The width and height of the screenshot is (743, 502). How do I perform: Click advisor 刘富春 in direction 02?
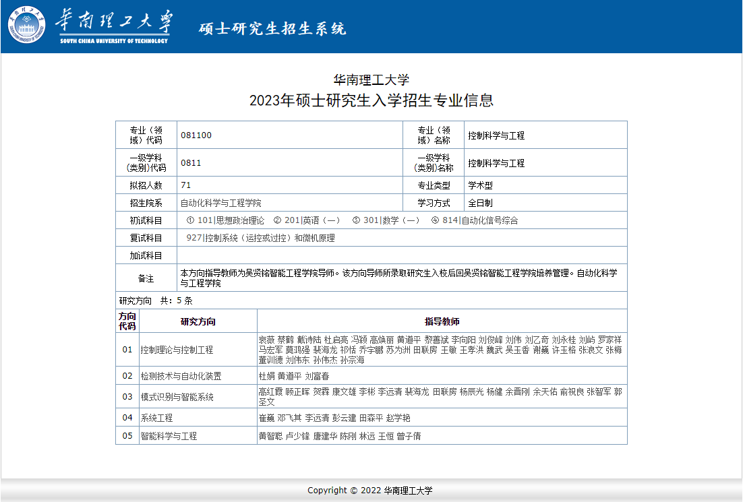click(317, 376)
